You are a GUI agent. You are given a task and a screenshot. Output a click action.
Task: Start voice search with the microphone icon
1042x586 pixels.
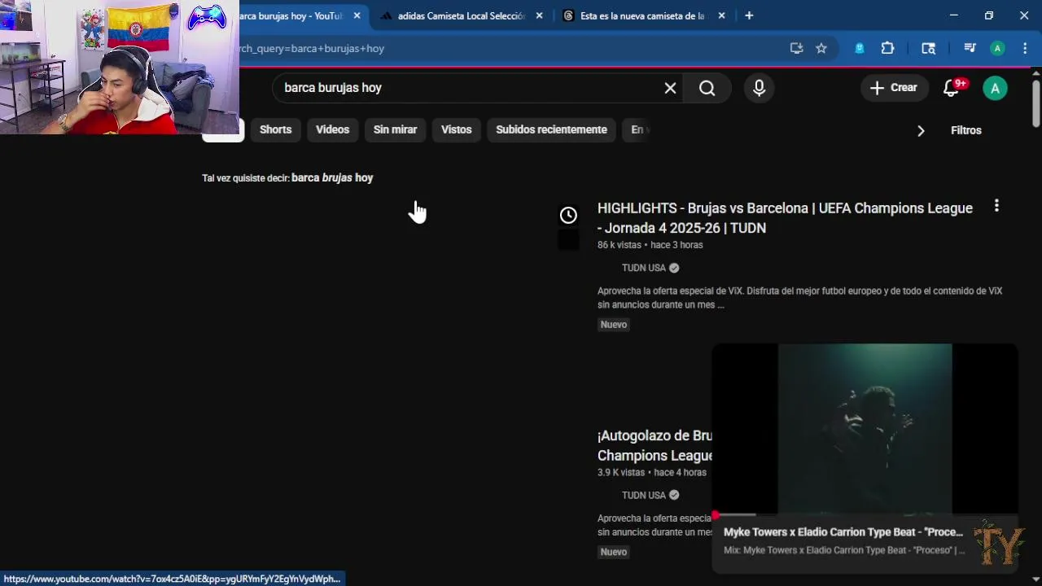tap(759, 88)
